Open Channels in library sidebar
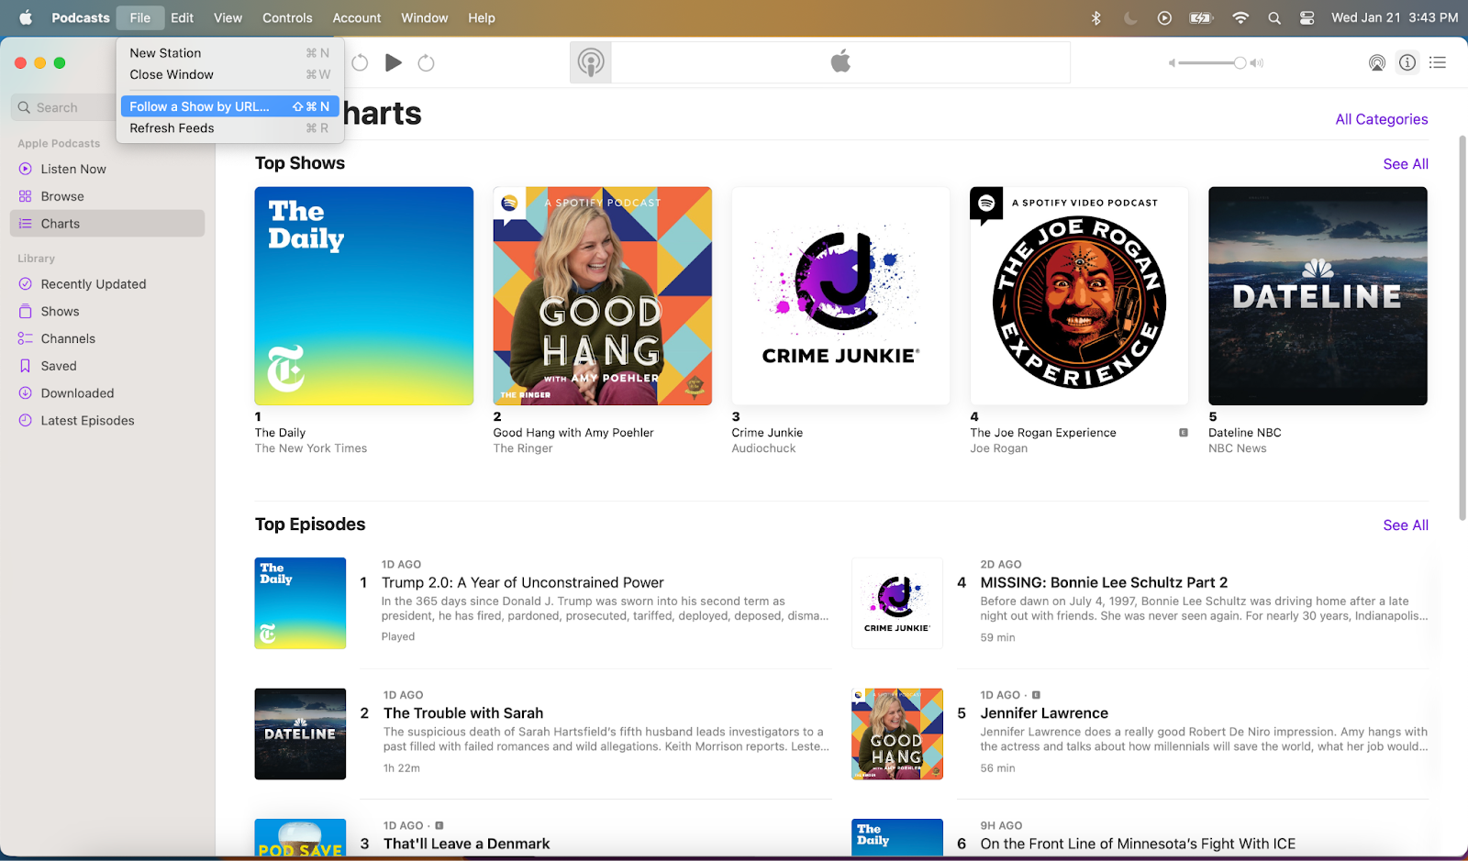The height and width of the screenshot is (861, 1468). 107,338
